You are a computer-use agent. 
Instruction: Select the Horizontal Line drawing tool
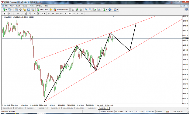point(18,14)
